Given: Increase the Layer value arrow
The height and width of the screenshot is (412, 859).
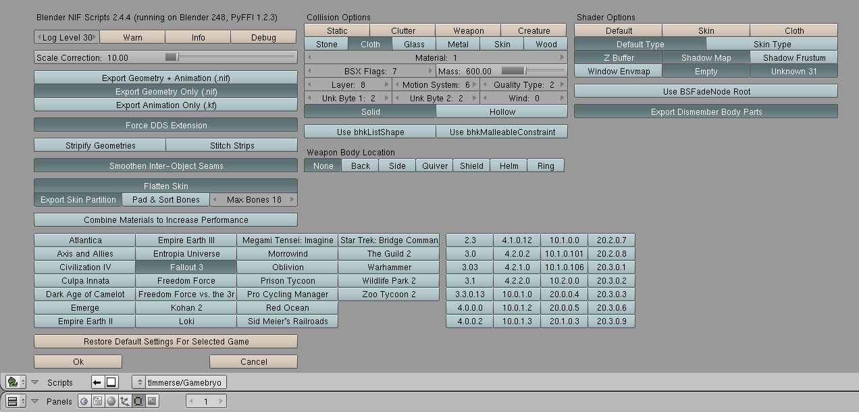Looking at the screenshot, I should pyautogui.click(x=386, y=84).
